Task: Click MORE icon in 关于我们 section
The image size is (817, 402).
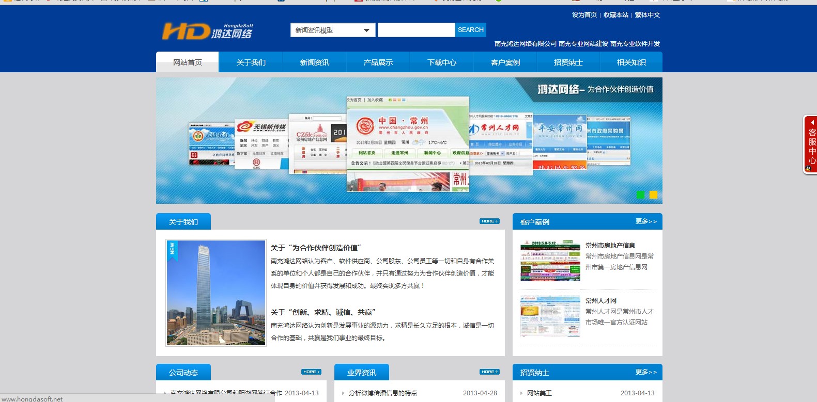Action: pyautogui.click(x=489, y=221)
